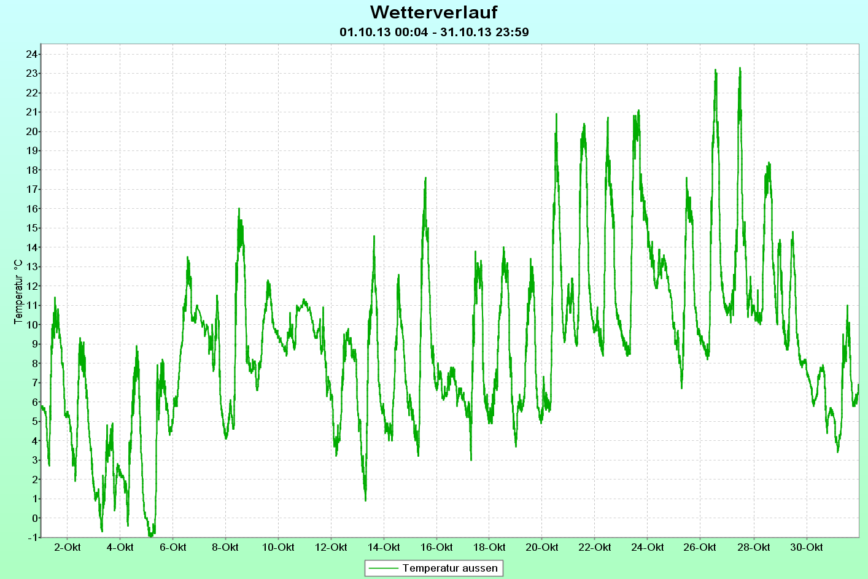Viewport: 868px width, 579px height.
Task: Select the 28-Okt x-axis date label
Action: [x=753, y=547]
